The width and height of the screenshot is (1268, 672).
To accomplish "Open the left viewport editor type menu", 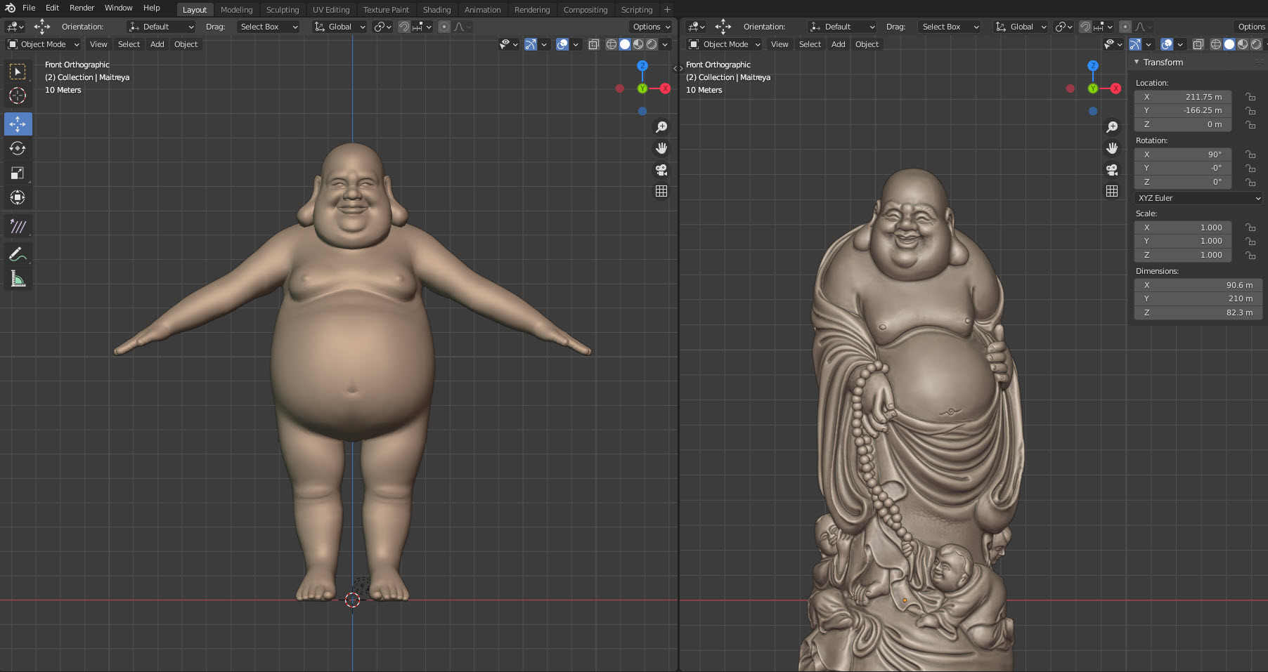I will [15, 27].
